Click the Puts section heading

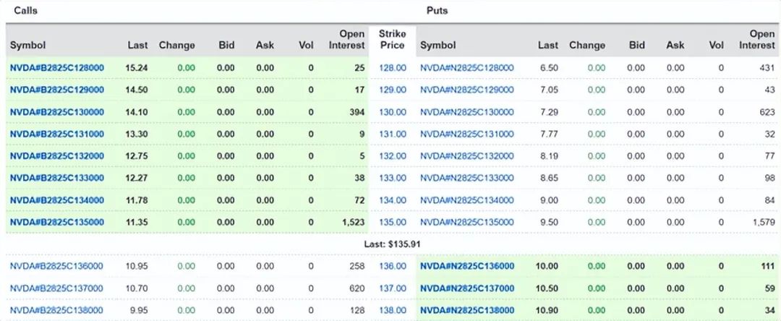(x=437, y=10)
